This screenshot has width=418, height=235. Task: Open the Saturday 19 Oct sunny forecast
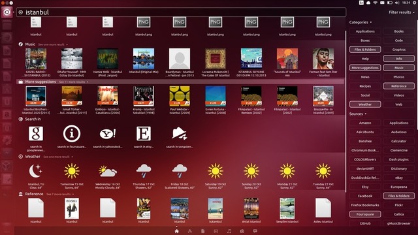pos(216,171)
